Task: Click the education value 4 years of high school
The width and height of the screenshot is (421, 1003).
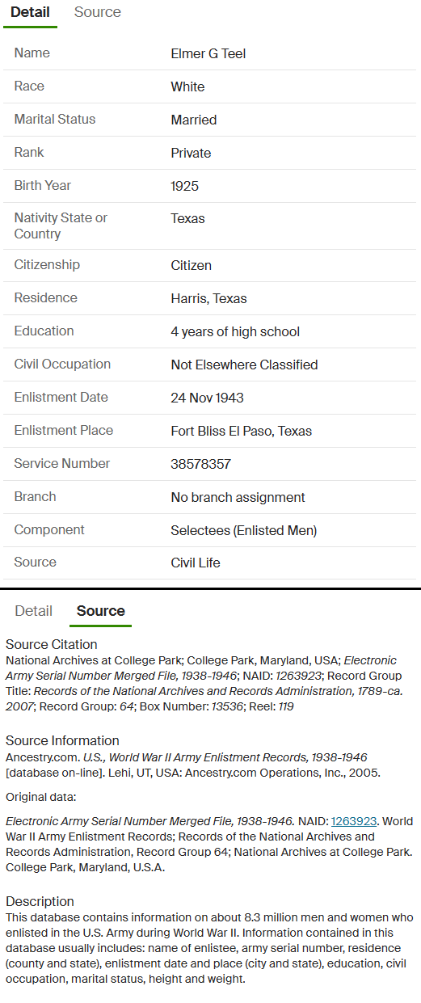Action: (x=235, y=331)
